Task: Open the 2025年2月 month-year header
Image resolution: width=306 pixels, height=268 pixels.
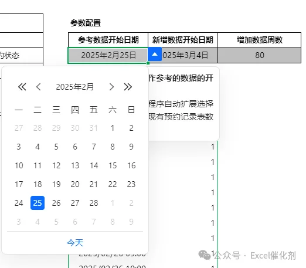Action: tap(75, 87)
